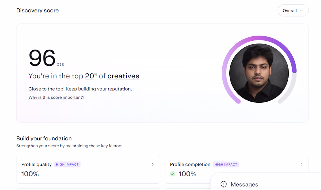
Task: Select the Profile quality card title
Action: tap(36, 164)
